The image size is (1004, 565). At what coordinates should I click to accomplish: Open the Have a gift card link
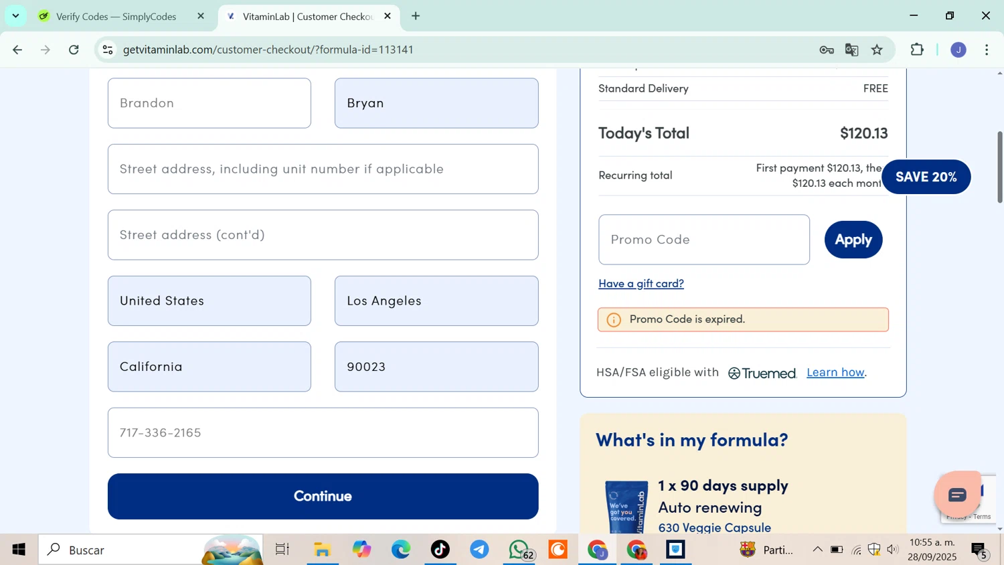coord(641,283)
